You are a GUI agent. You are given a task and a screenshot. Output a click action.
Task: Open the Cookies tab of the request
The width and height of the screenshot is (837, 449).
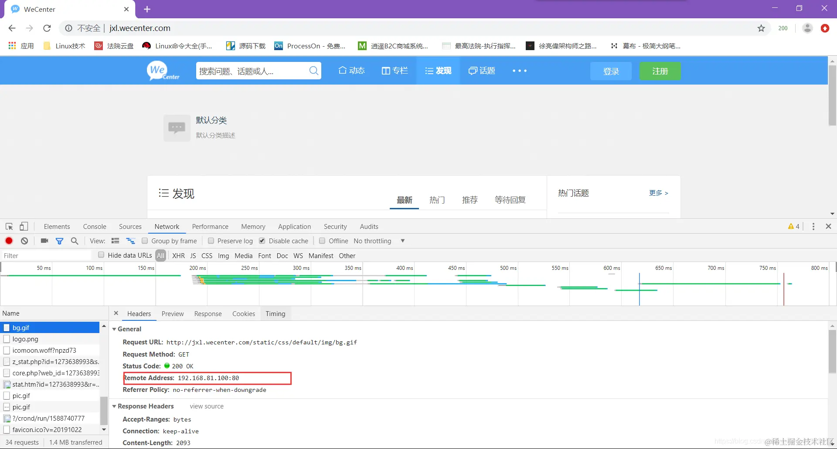pos(244,313)
